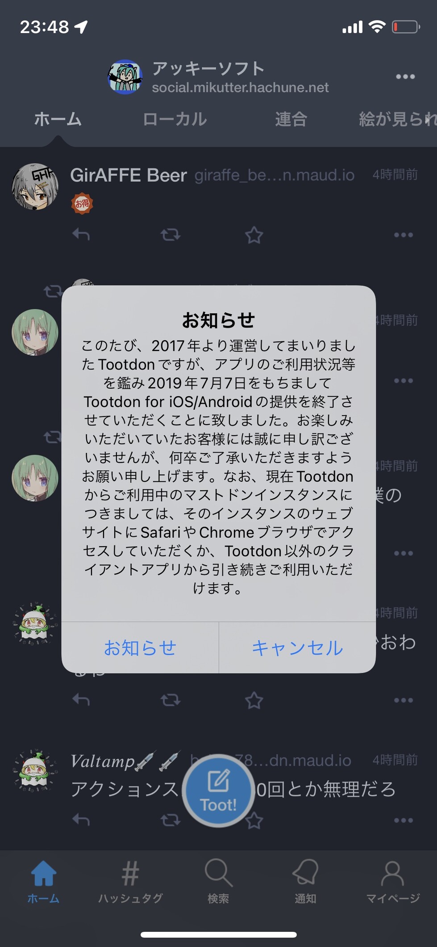The image size is (437, 947).
Task: Tap キャンセル to dismiss the notice
Action: click(297, 648)
